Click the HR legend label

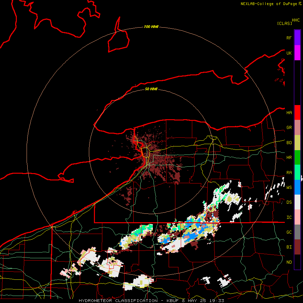[x=289, y=158]
